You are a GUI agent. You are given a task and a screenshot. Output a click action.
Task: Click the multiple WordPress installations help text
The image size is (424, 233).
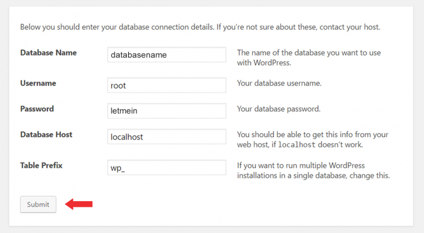pyautogui.click(x=313, y=171)
